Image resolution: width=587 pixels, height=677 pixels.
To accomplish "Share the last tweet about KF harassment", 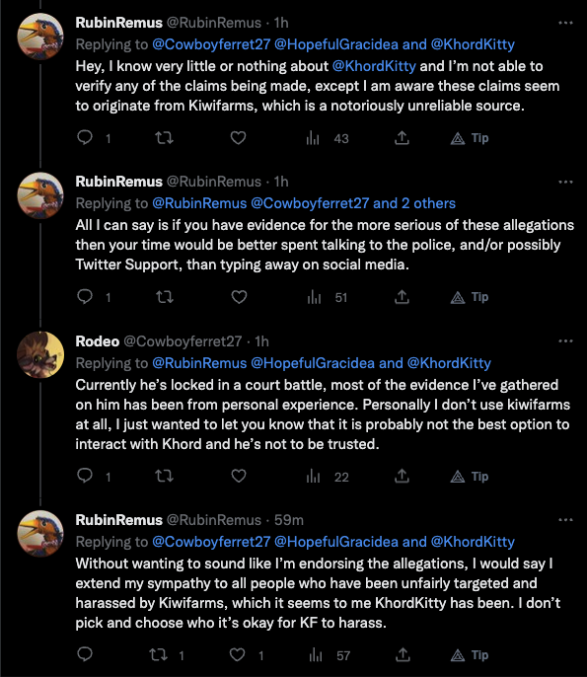I will (x=403, y=655).
